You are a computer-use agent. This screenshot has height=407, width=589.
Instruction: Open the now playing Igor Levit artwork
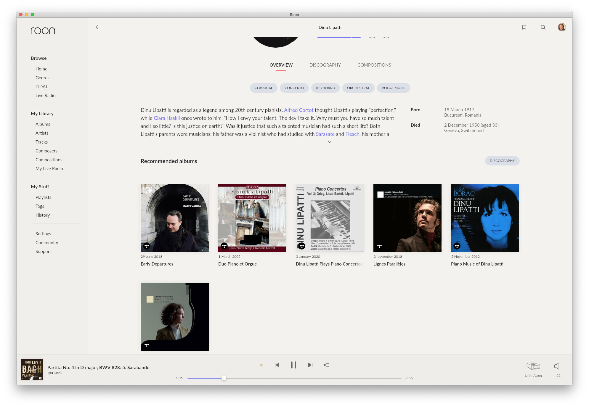(32, 370)
